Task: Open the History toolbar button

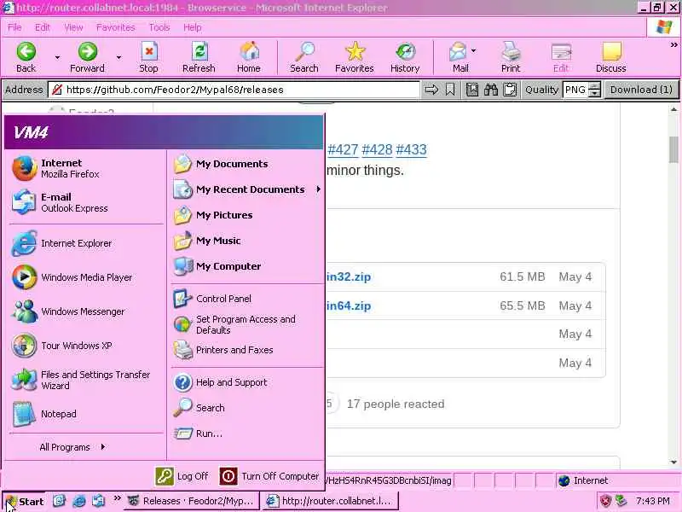Action: [405, 57]
